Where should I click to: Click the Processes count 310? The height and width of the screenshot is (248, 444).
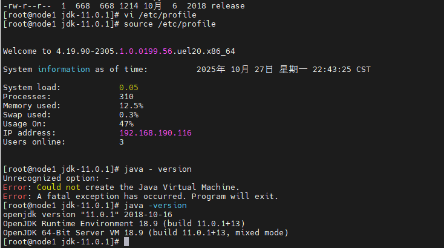point(126,97)
